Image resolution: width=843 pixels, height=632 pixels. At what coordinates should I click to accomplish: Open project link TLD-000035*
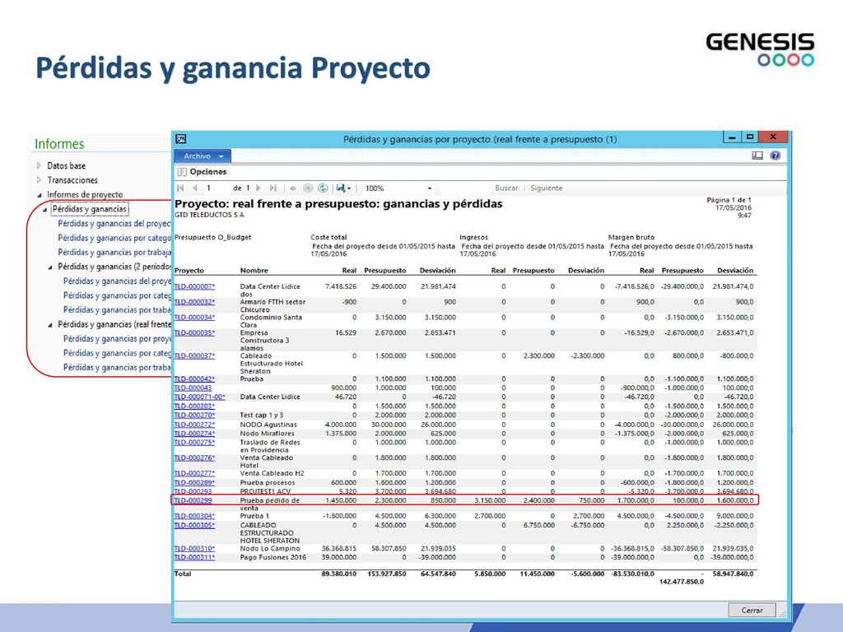(x=194, y=332)
